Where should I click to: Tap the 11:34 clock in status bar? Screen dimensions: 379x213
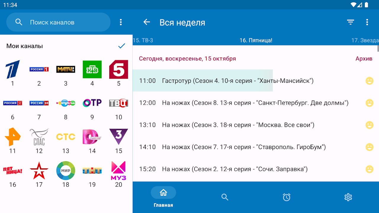[10, 5]
